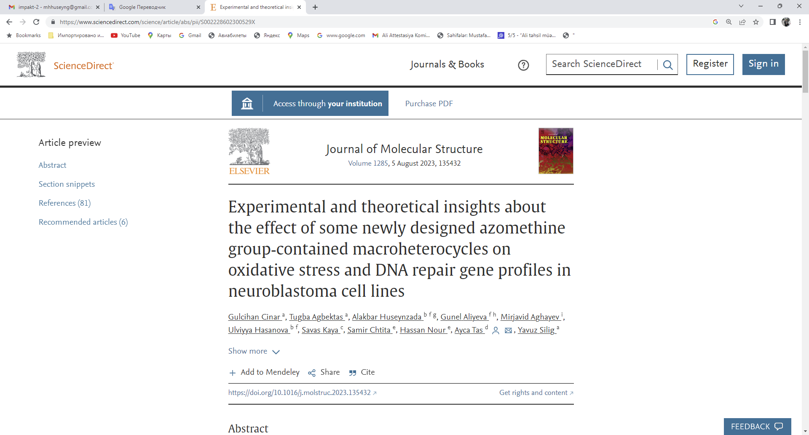Image resolution: width=809 pixels, height=435 pixels.
Task: Open the Purchase PDF link
Action: (429, 104)
